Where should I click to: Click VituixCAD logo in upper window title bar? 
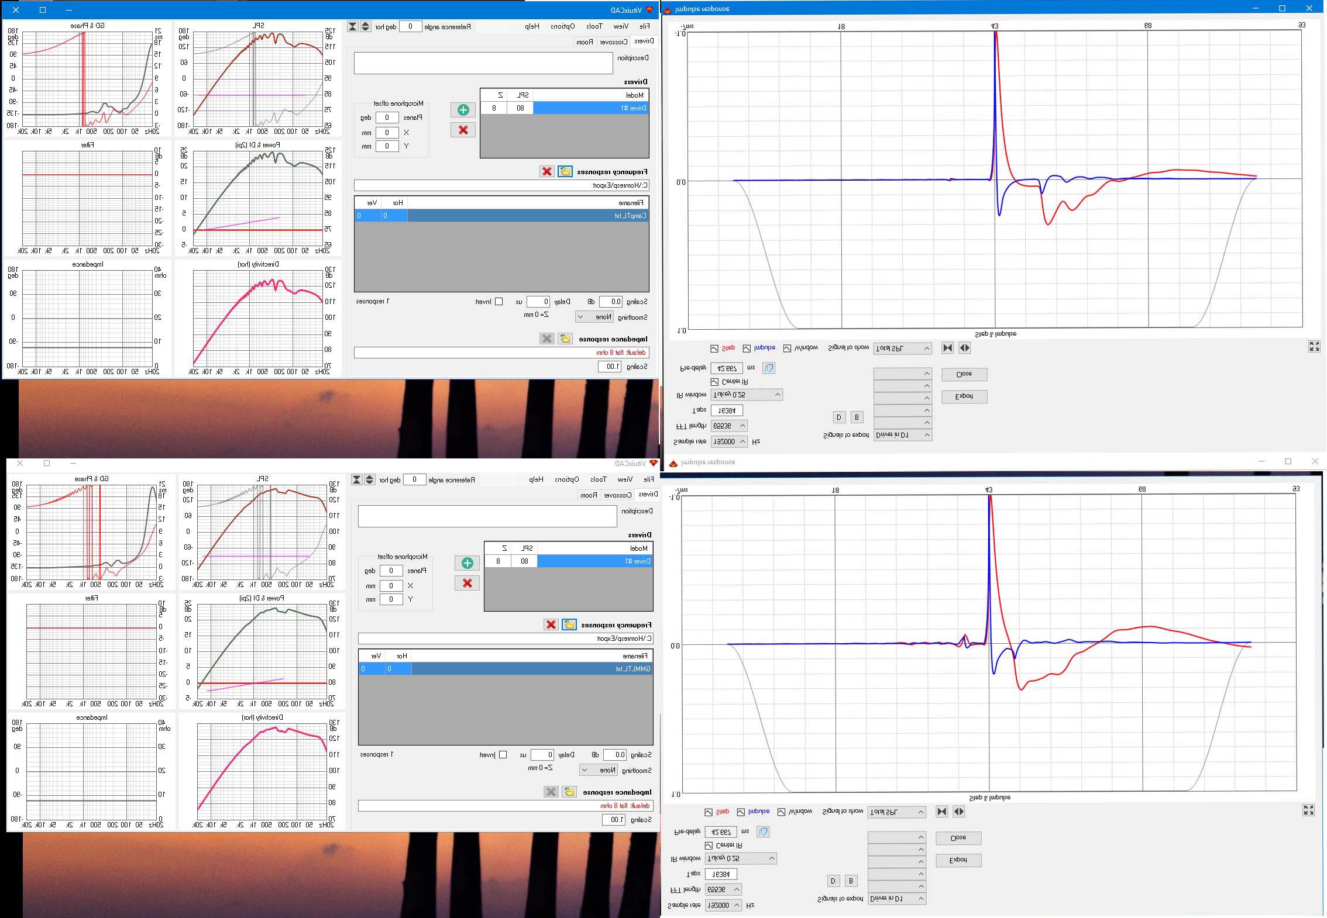click(x=649, y=10)
